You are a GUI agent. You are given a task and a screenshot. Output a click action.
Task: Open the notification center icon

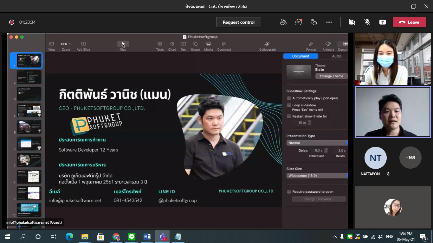click(x=423, y=237)
